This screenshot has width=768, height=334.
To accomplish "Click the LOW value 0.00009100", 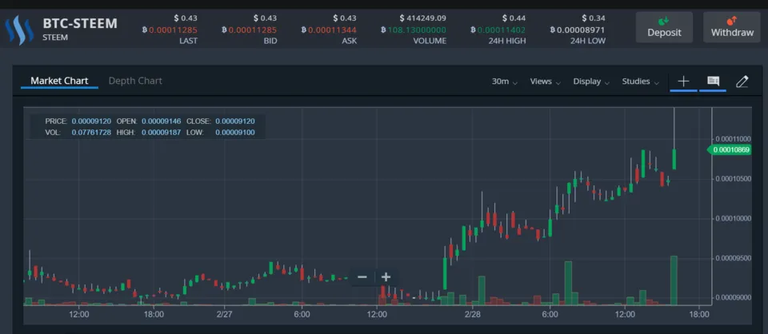I will click(x=234, y=132).
